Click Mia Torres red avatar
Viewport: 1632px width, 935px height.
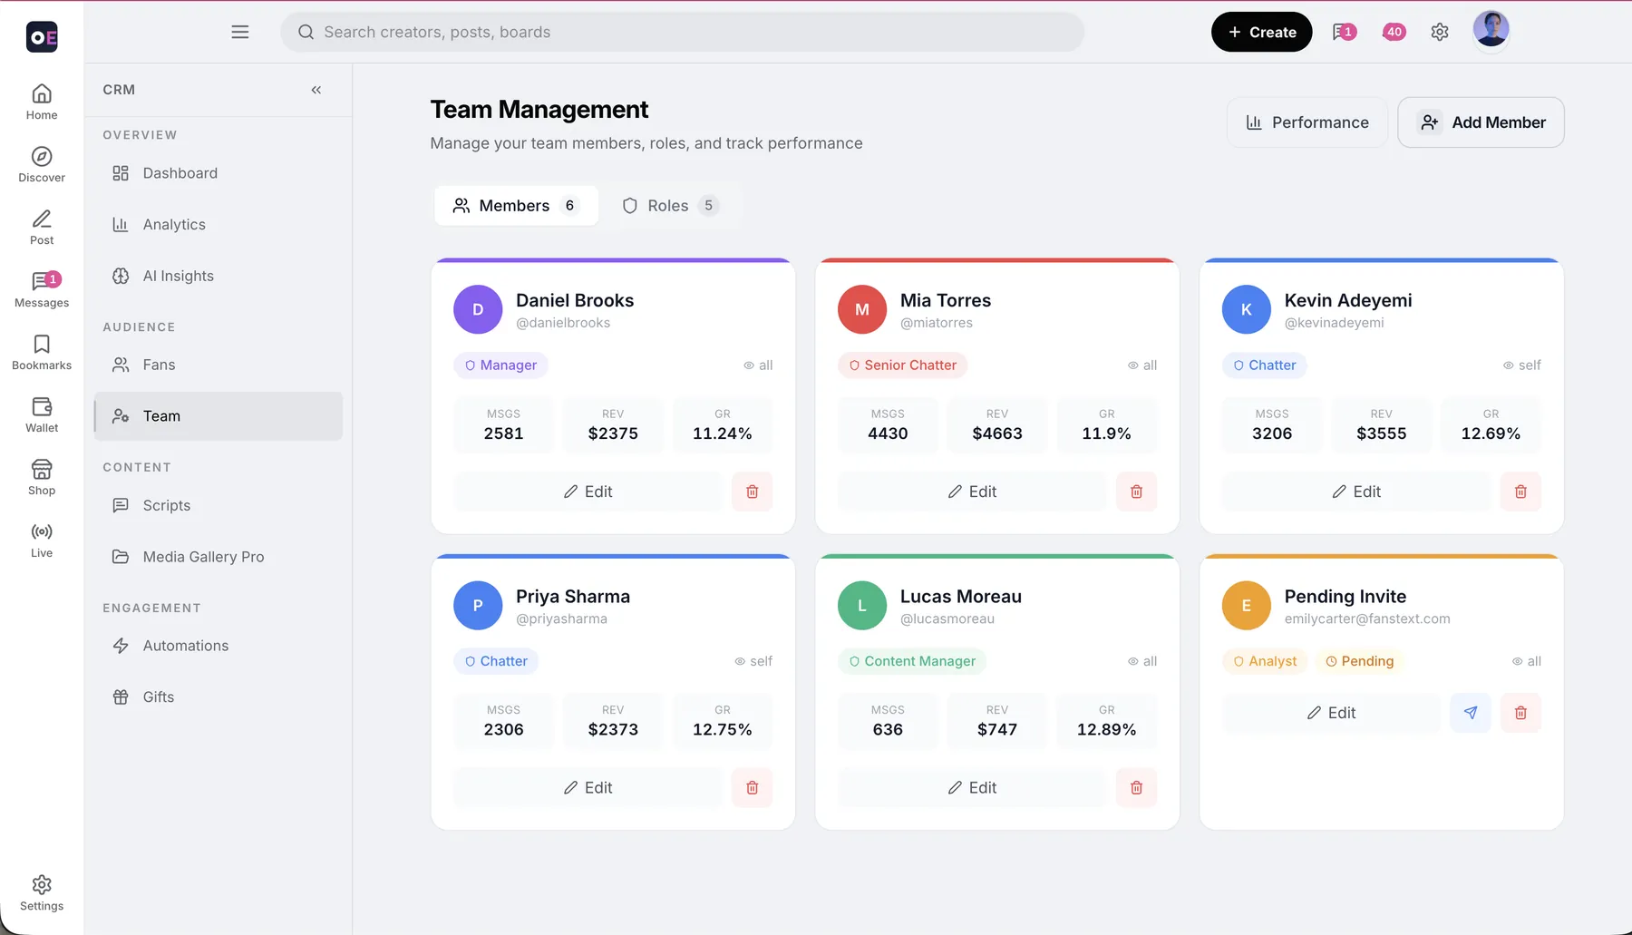pos(862,309)
